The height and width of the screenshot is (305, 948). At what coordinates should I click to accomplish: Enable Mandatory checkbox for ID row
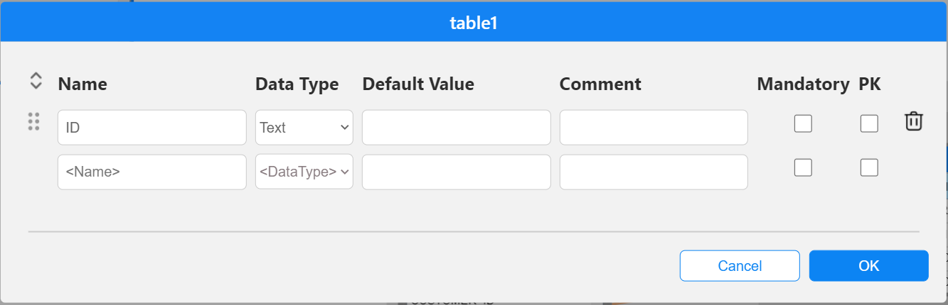(x=803, y=123)
